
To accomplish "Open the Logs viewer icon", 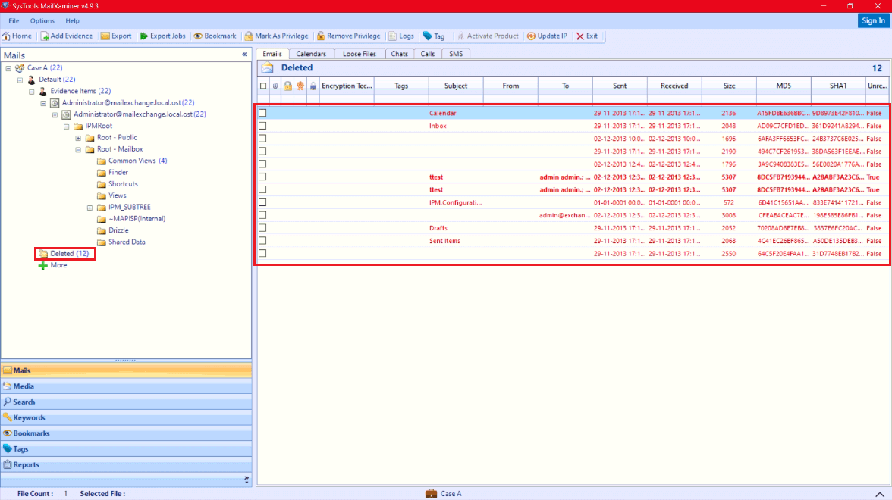I will pos(400,36).
